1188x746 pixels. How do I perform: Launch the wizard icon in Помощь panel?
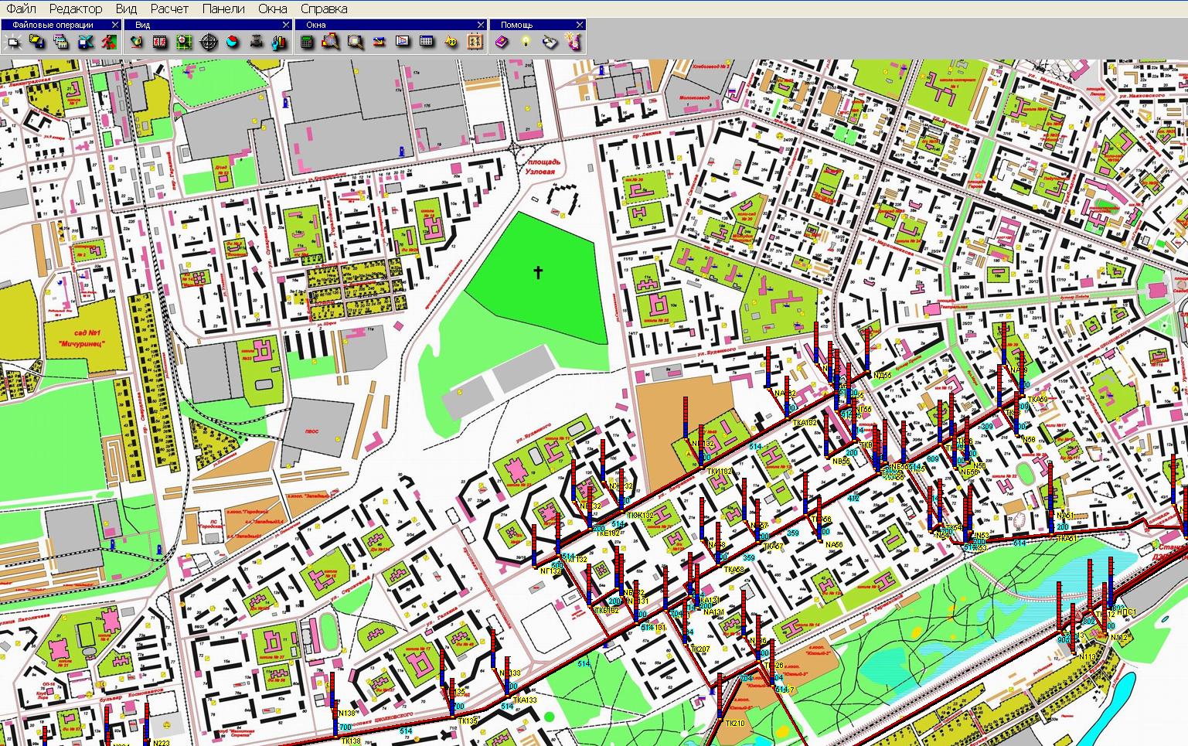[574, 42]
